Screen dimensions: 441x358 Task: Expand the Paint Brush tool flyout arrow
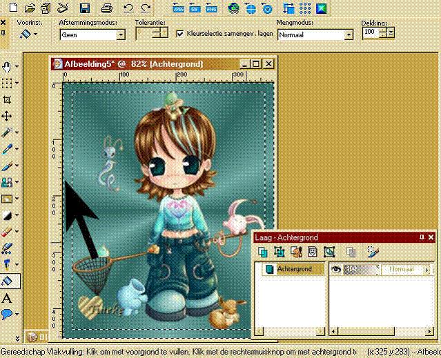click(17, 166)
